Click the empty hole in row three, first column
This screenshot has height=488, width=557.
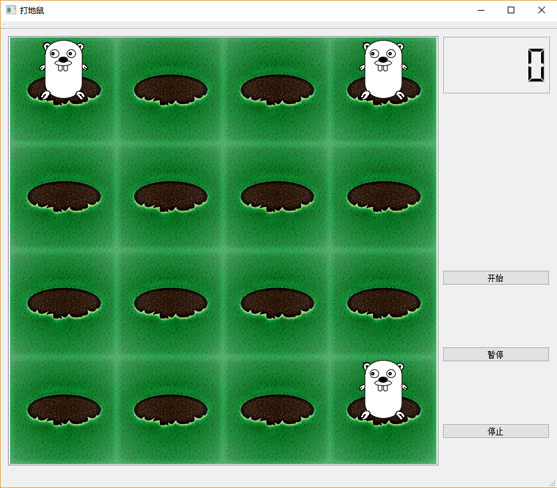(x=64, y=303)
